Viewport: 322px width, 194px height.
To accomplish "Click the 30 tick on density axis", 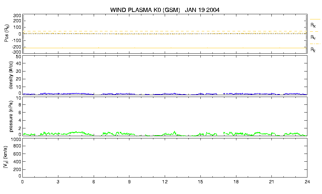I will 18,71.
